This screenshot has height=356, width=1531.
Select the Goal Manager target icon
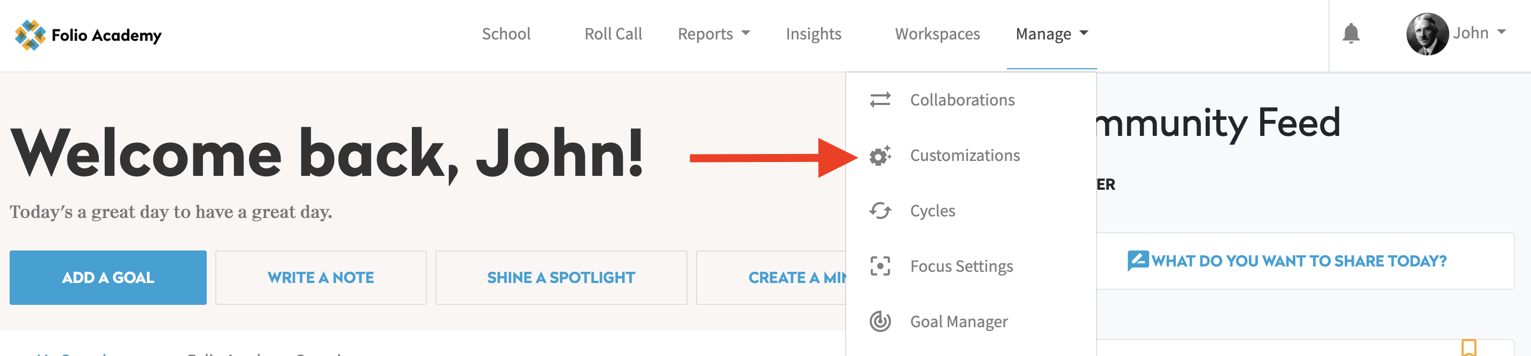pyautogui.click(x=881, y=321)
